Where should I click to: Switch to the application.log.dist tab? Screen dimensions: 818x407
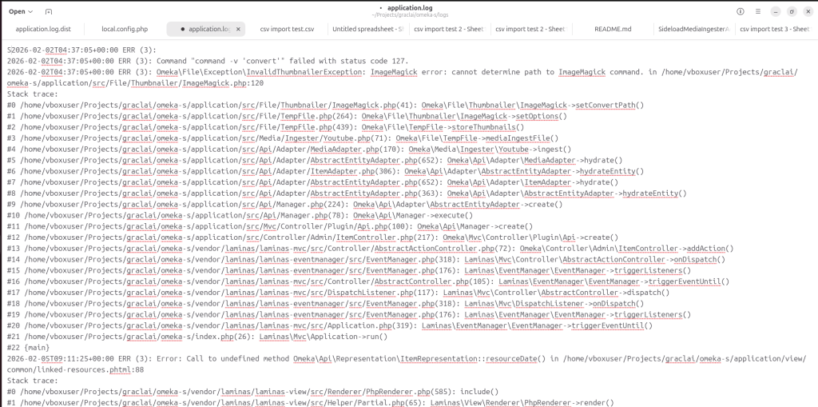pos(43,29)
